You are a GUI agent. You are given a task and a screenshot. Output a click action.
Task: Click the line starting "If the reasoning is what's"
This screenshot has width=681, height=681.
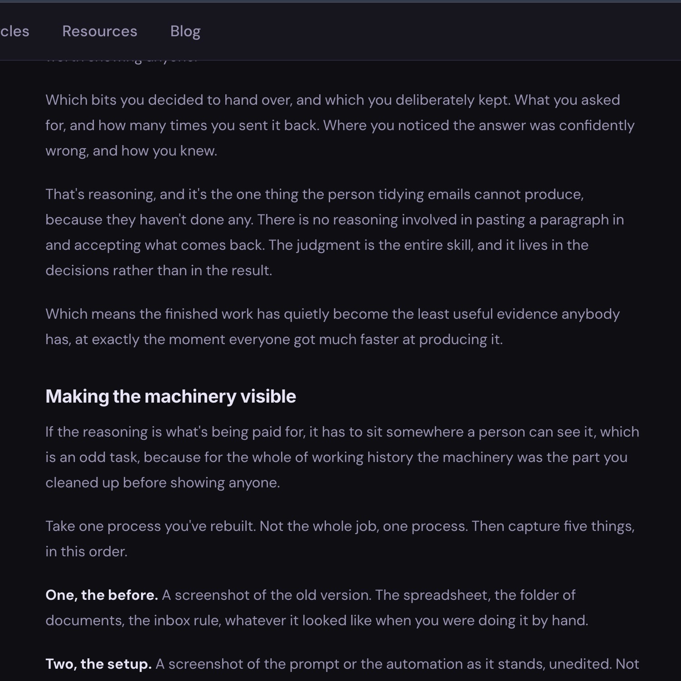[342, 432]
